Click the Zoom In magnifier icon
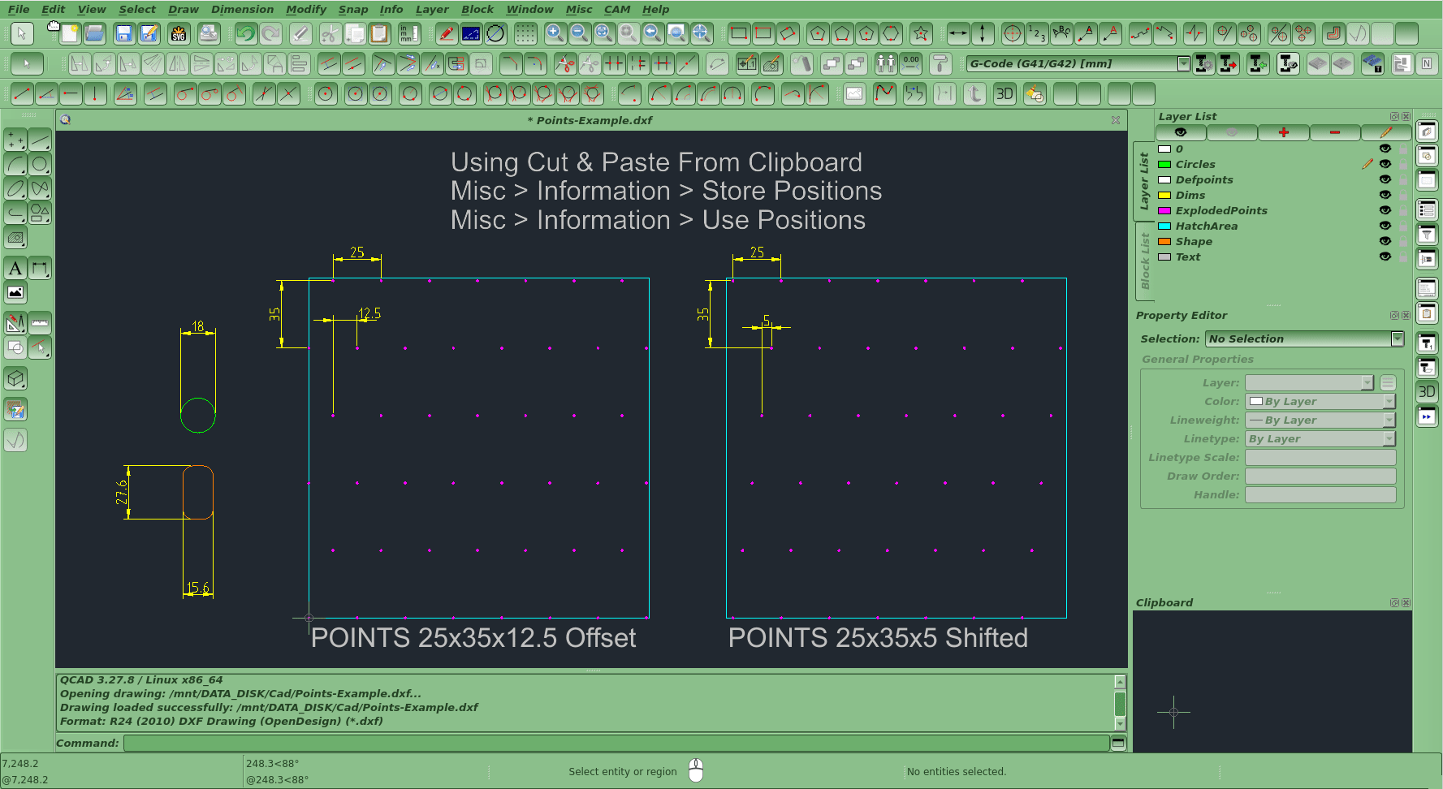This screenshot has height=789, width=1443. 555,34
